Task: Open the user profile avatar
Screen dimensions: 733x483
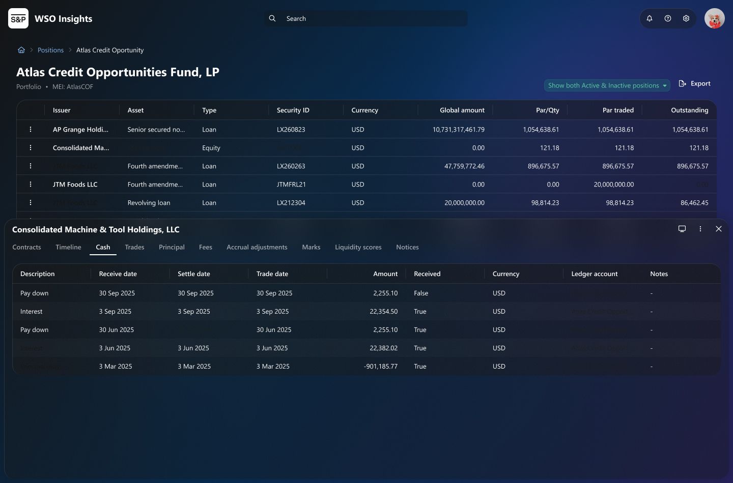Action: point(715,19)
